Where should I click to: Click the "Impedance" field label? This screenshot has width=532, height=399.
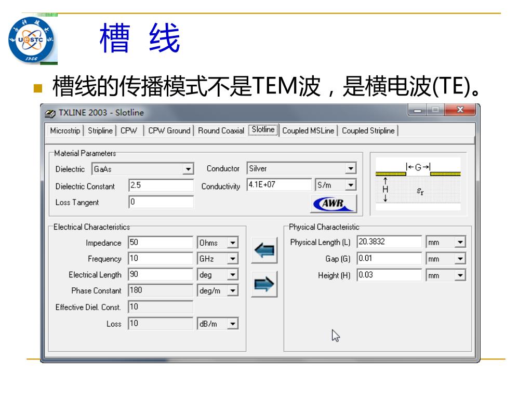103,243
